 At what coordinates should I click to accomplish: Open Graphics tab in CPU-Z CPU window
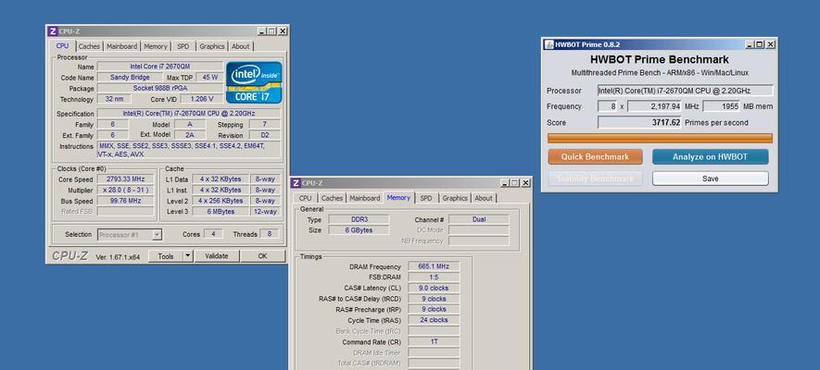click(x=212, y=46)
